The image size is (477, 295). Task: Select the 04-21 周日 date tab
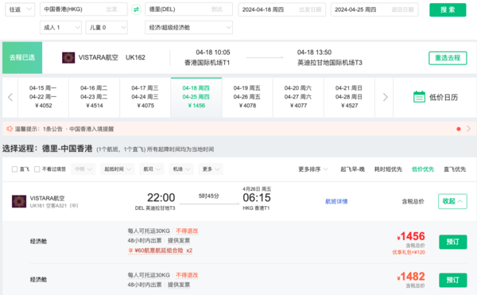349,97
